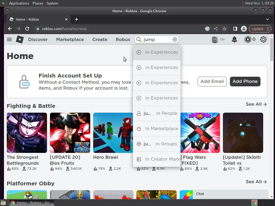Image resolution: width=275 pixels, height=206 pixels.
Task: Click the '[UPDATE 20] Blox Fruits' title
Action: [65, 160]
